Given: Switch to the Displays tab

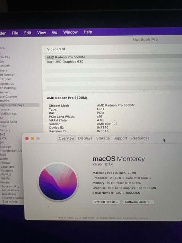Looking at the screenshot, I should [85, 138].
